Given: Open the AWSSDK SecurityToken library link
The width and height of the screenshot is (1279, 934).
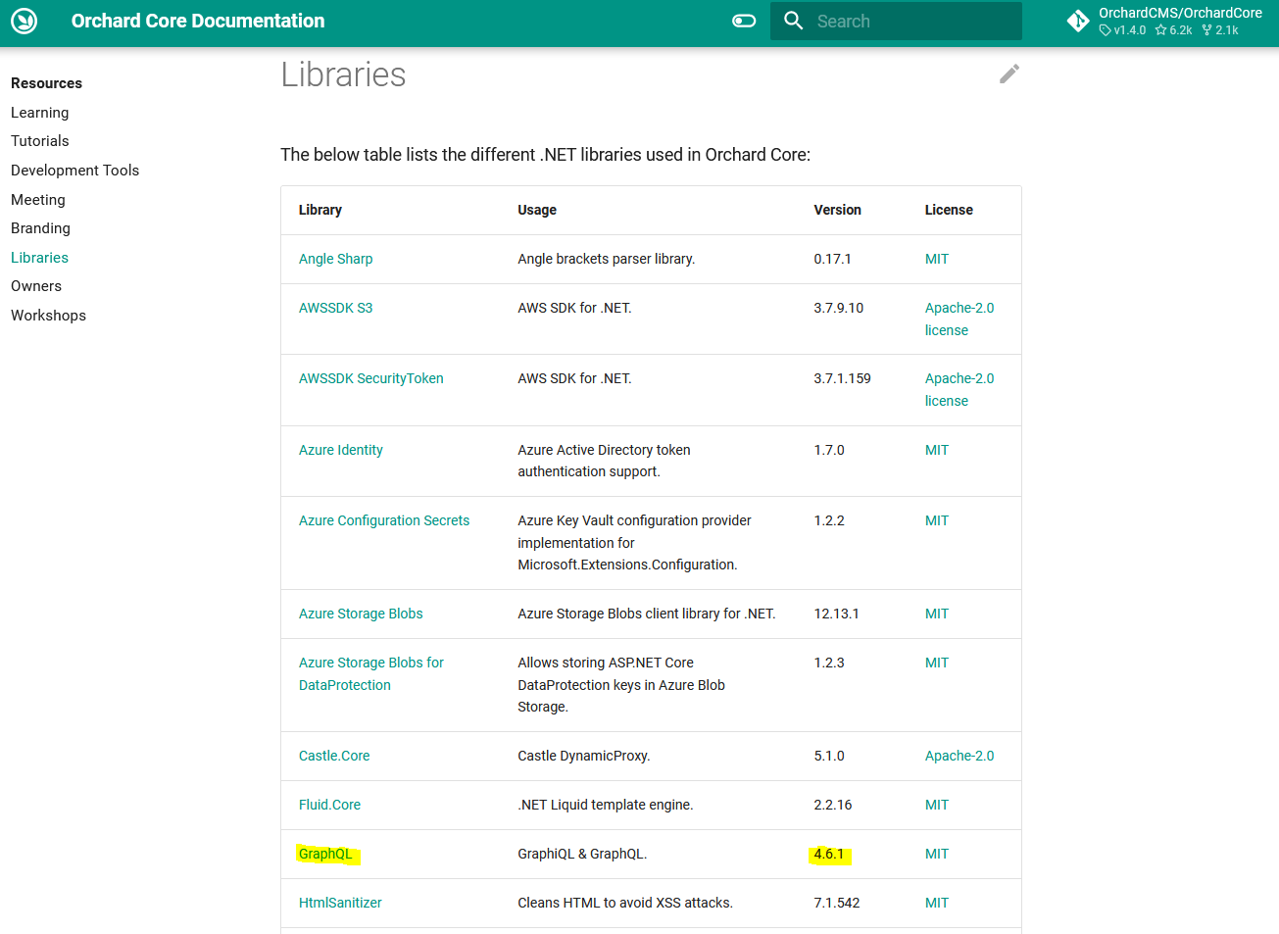Looking at the screenshot, I should click(371, 378).
